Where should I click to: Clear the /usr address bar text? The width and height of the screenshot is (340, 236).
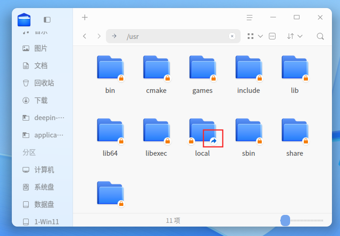coord(232,36)
